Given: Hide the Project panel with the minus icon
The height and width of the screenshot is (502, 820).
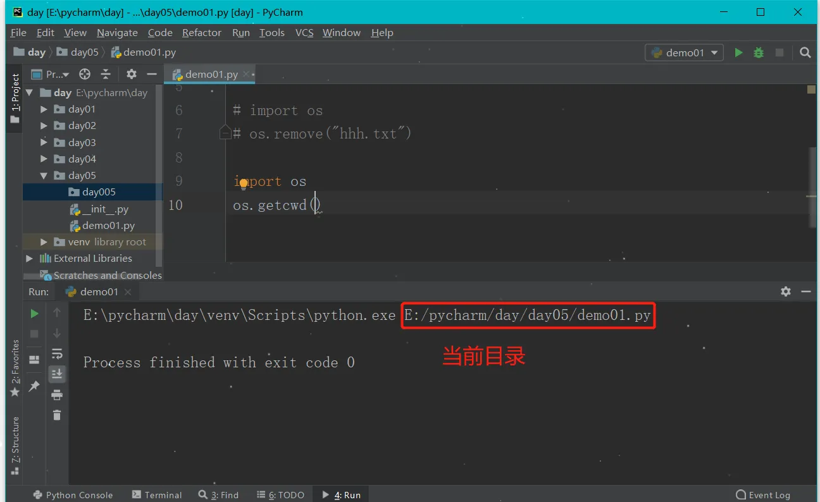Looking at the screenshot, I should [x=151, y=74].
